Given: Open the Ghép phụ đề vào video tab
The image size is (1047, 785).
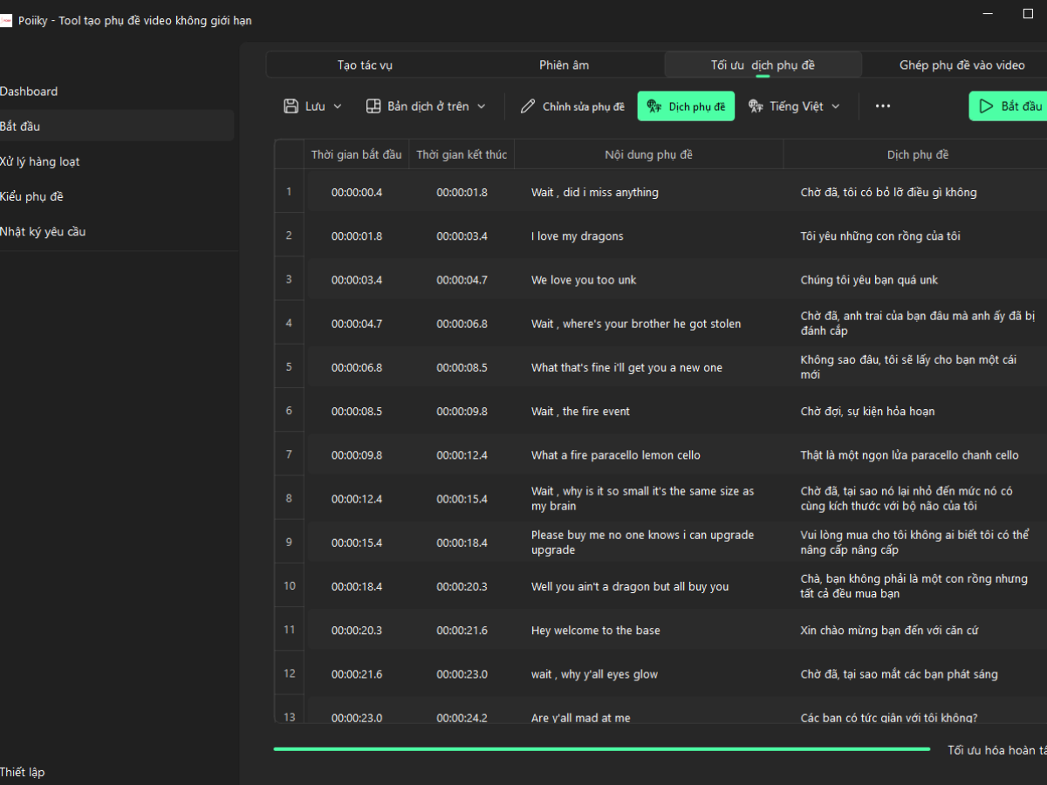Looking at the screenshot, I should pos(961,65).
